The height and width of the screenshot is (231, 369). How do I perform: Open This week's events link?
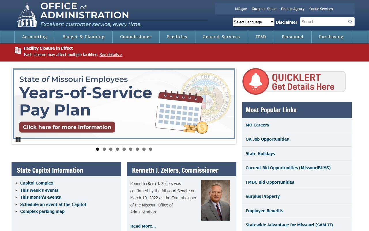39,190
